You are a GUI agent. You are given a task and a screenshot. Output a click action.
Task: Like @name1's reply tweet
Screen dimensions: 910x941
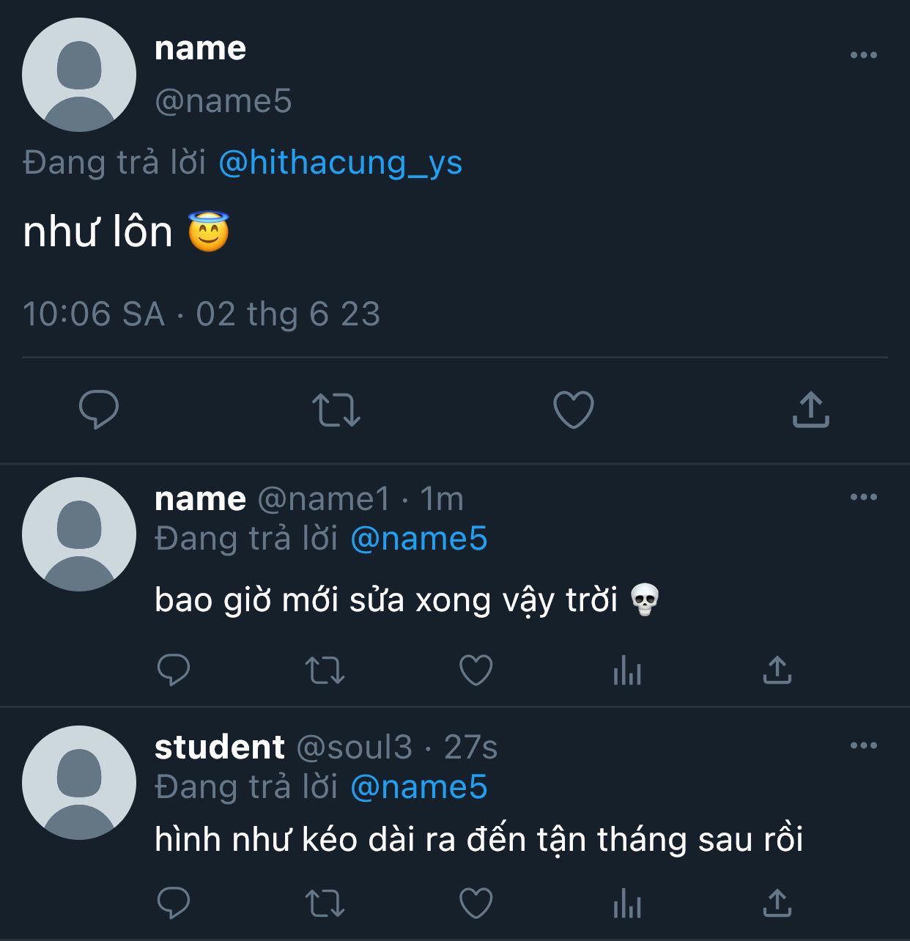pos(476,670)
